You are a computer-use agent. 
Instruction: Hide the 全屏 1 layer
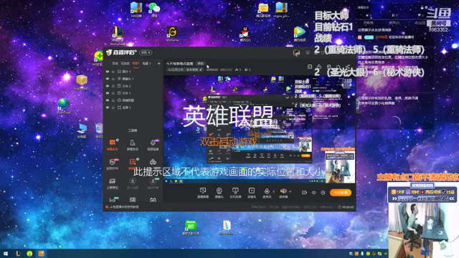click(x=108, y=107)
